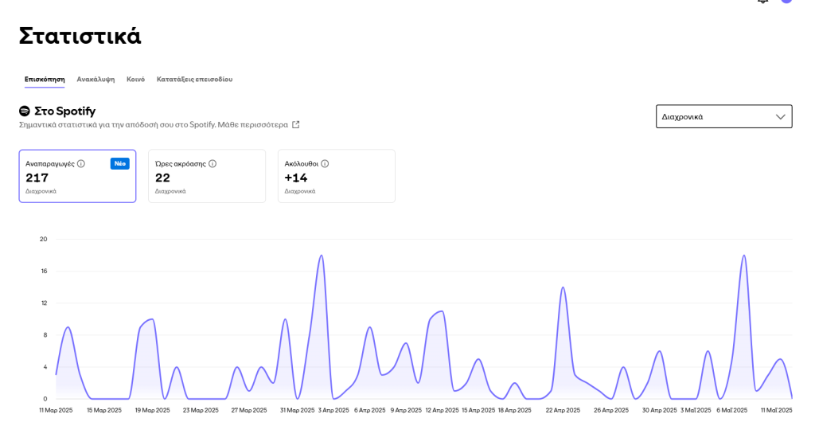815x426 pixels.
Task: Show the Ακόλουθοι metric card
Action: point(336,176)
